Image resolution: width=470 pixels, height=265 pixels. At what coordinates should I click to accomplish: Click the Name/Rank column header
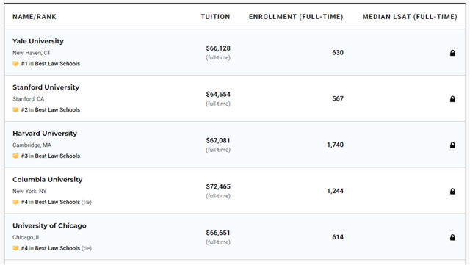[35, 17]
